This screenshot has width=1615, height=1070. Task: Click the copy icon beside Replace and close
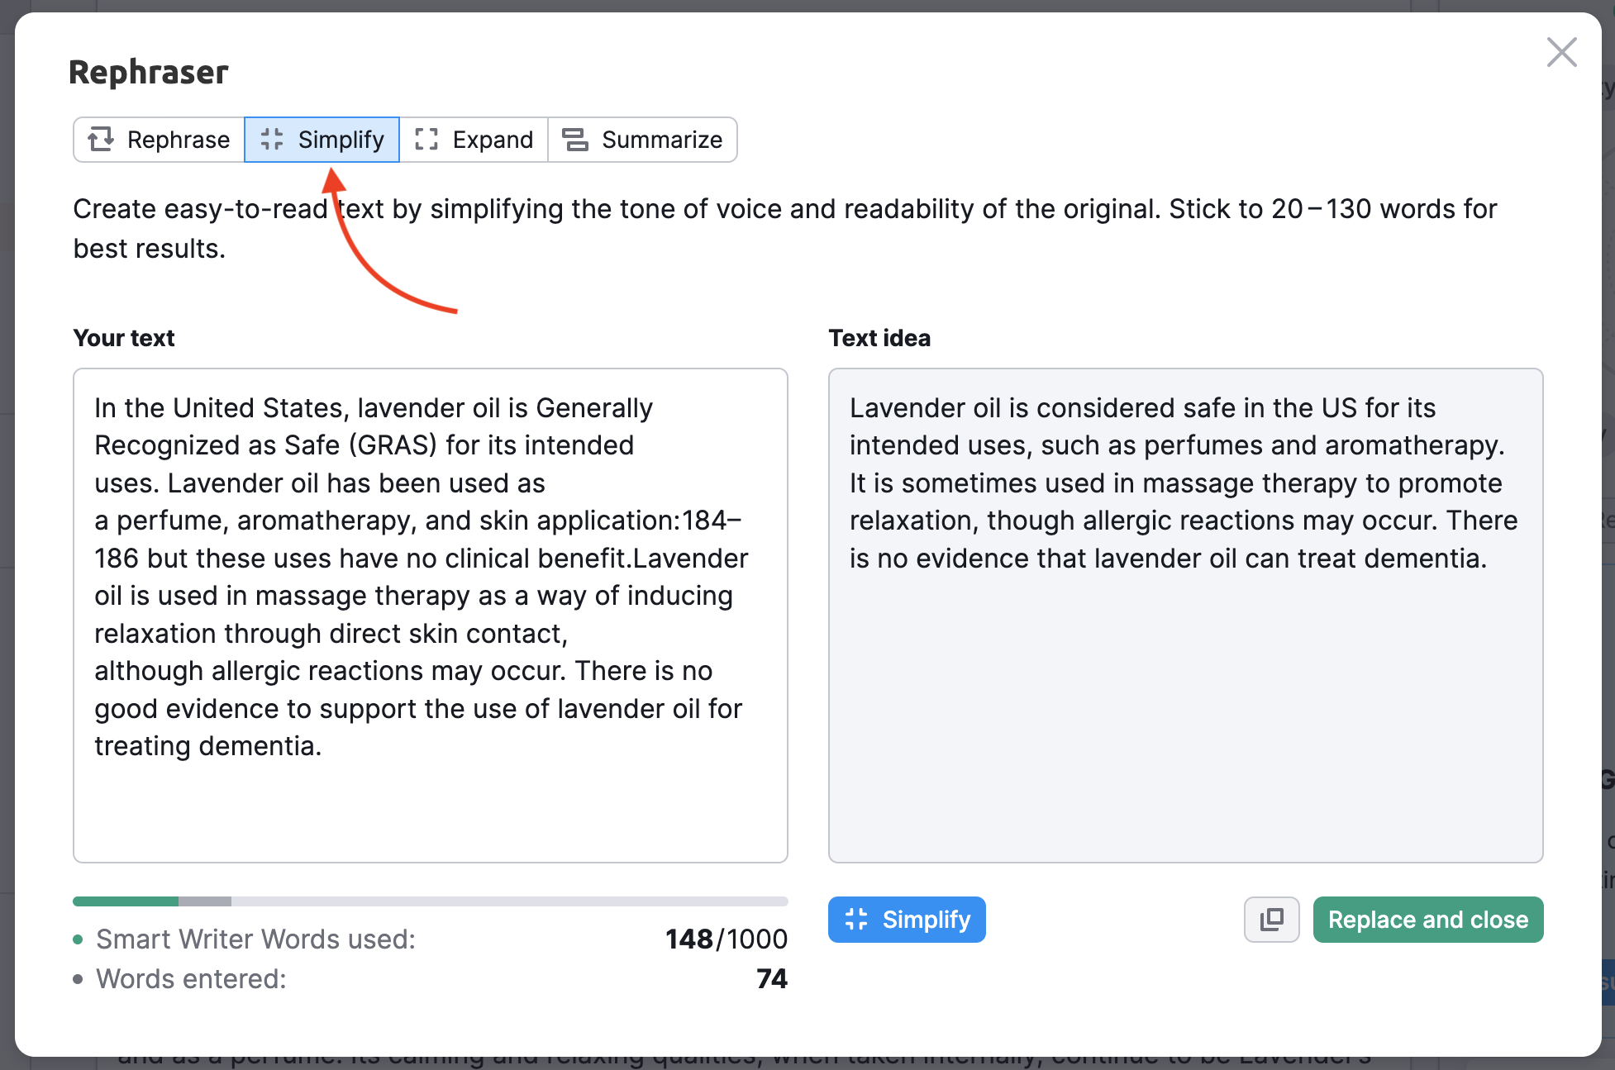[x=1271, y=920]
